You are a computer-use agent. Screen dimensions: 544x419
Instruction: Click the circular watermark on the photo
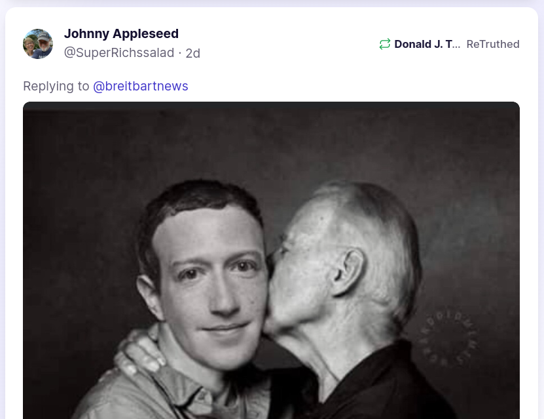[x=448, y=338]
